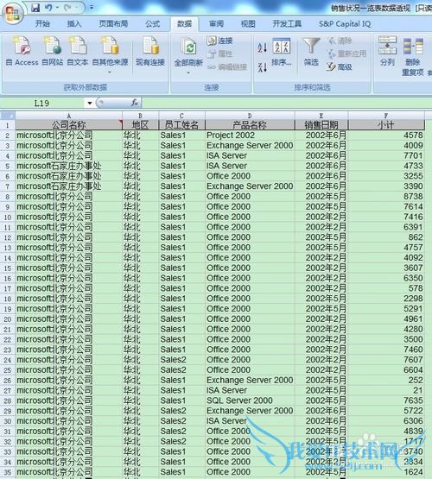
Task: Open the Office button menu
Action: (13, 14)
